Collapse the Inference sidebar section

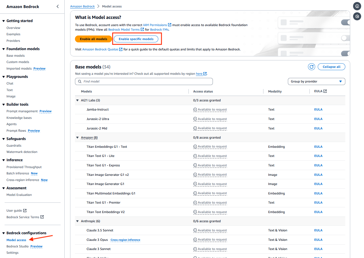[3, 160]
